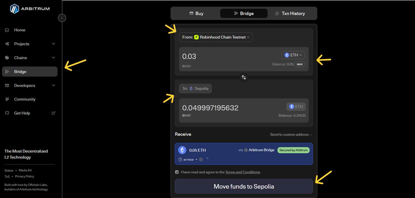Image resolution: width=415 pixels, height=198 pixels.
Task: Click the Ethereum logo in the route card
Action: coord(182,150)
